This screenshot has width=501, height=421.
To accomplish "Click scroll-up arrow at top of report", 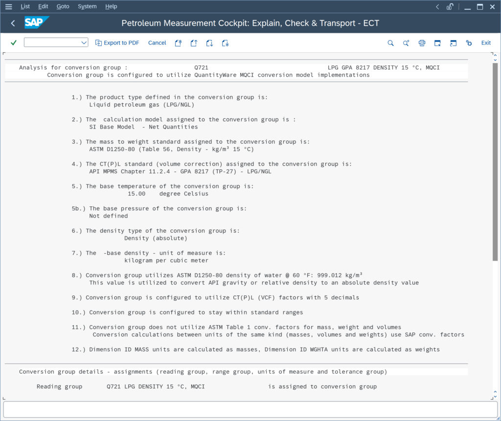I will click(495, 55).
